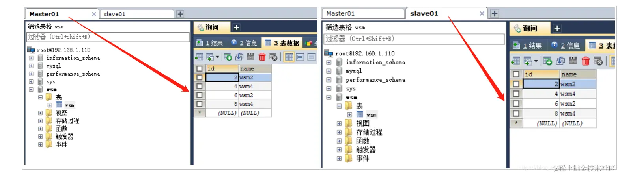In left window, switch to the slave01 connection tab

click(136, 14)
